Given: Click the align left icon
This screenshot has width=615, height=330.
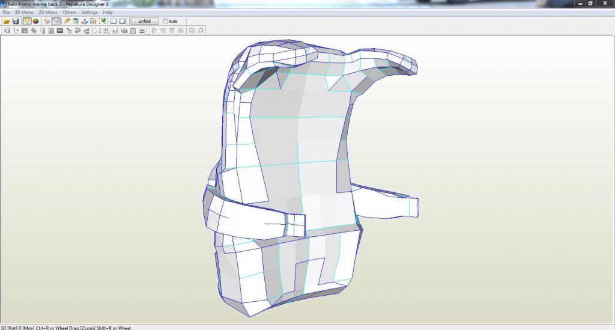Looking at the screenshot, I should [x=154, y=30].
